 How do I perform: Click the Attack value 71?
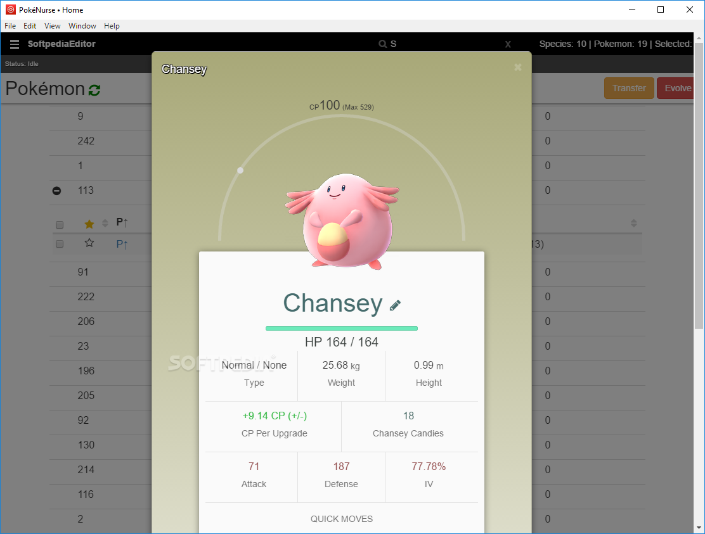tap(254, 467)
